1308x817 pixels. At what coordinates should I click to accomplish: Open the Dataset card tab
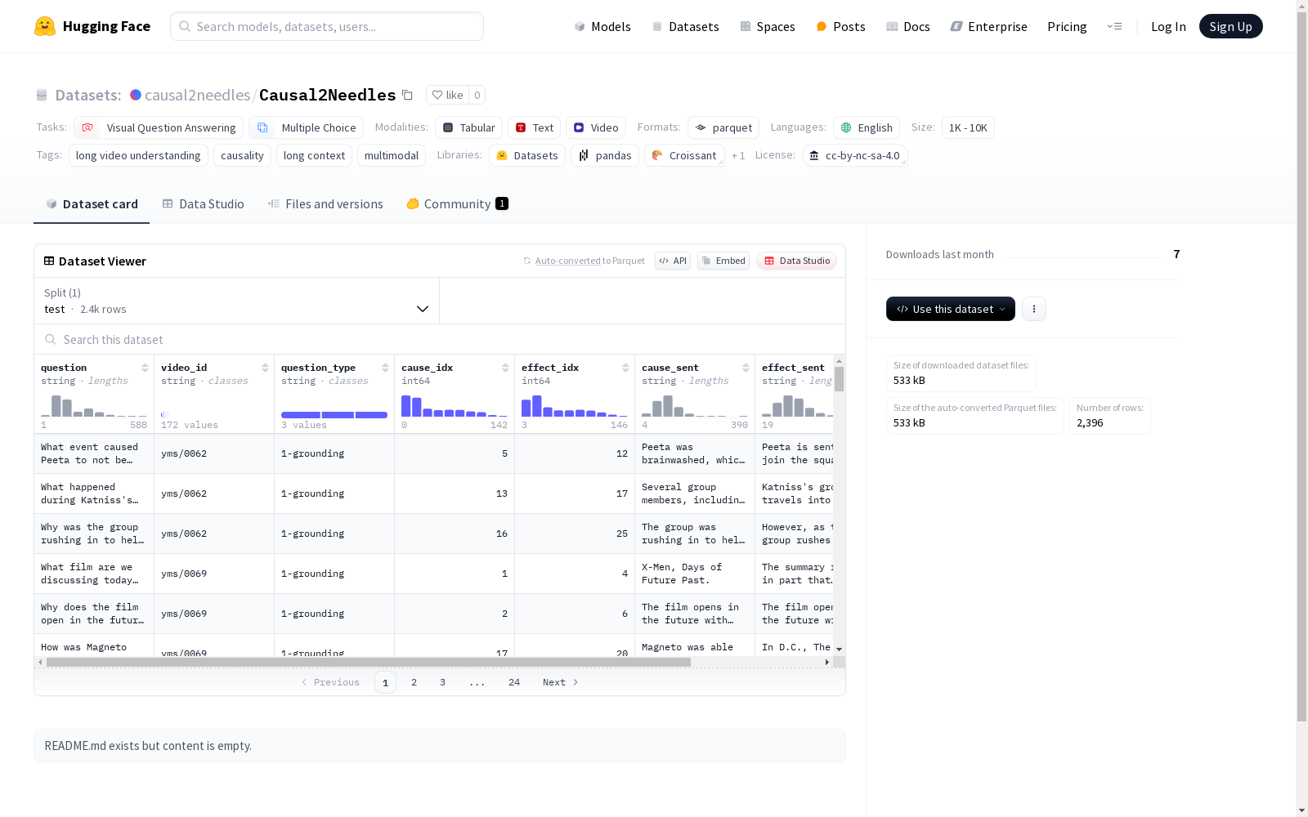[x=92, y=204]
